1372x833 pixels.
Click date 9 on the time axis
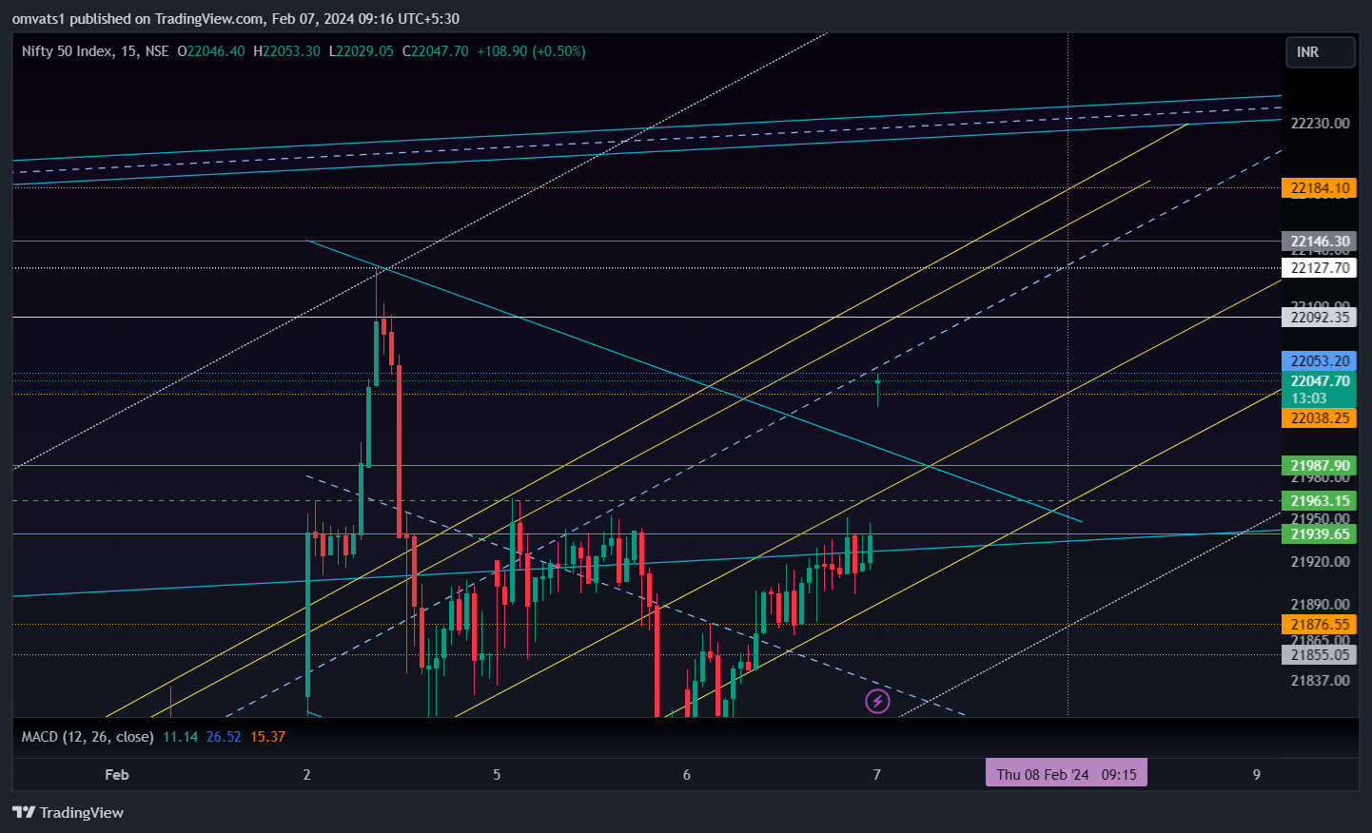1257,775
